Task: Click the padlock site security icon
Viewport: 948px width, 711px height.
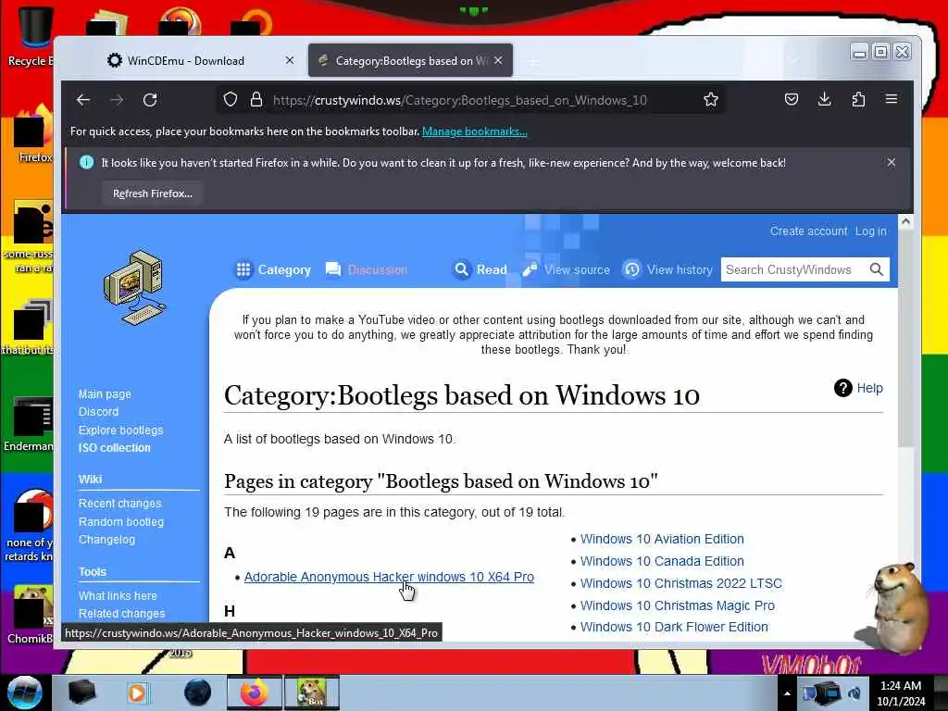Action: [256, 100]
